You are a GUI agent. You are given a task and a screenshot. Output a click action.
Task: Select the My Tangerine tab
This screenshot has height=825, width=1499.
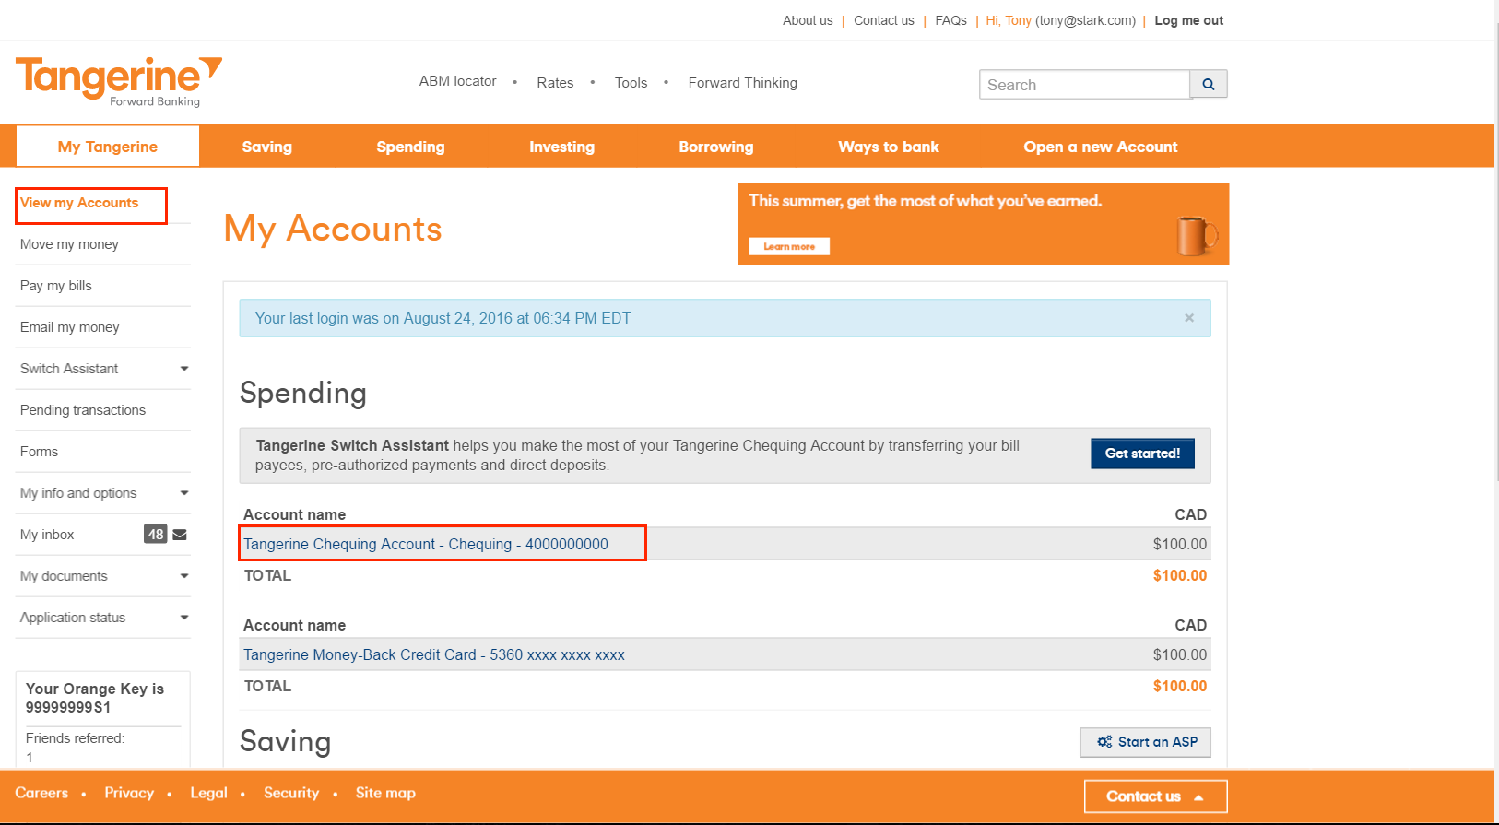(108, 147)
